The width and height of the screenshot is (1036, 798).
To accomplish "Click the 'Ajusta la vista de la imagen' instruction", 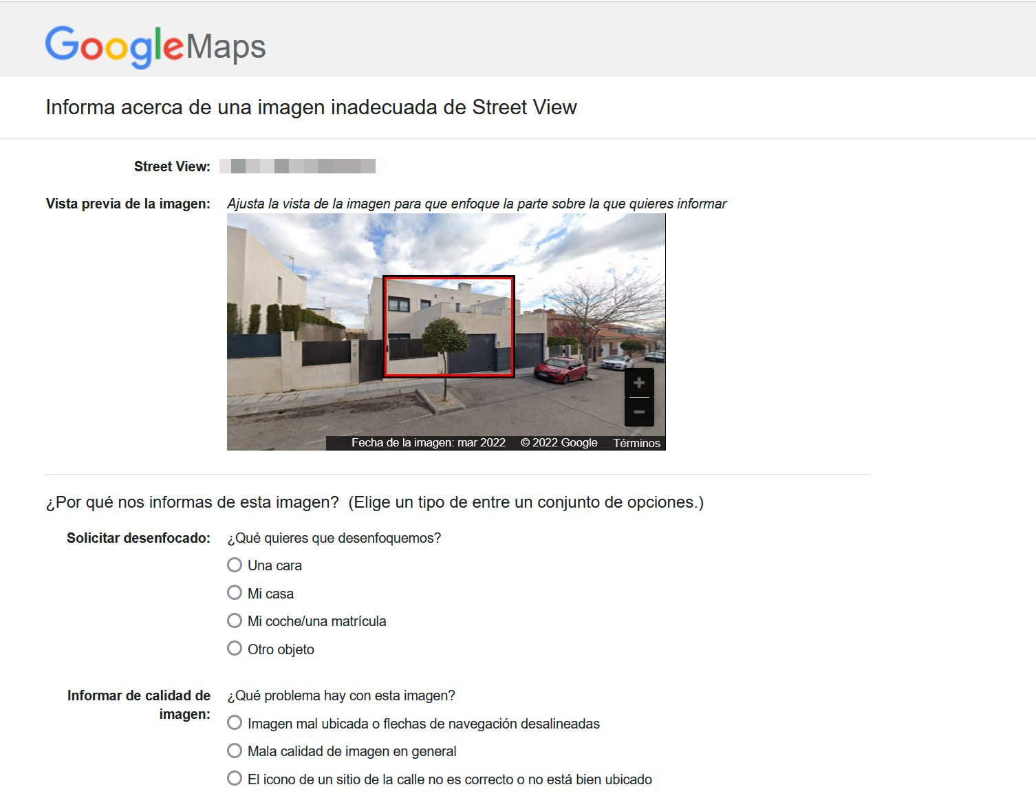I will 477,204.
